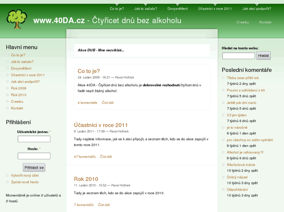Screen dimensions: 284x212
Task: Open 'Zaslat nové heslo' link
Action: click(x=25, y=182)
